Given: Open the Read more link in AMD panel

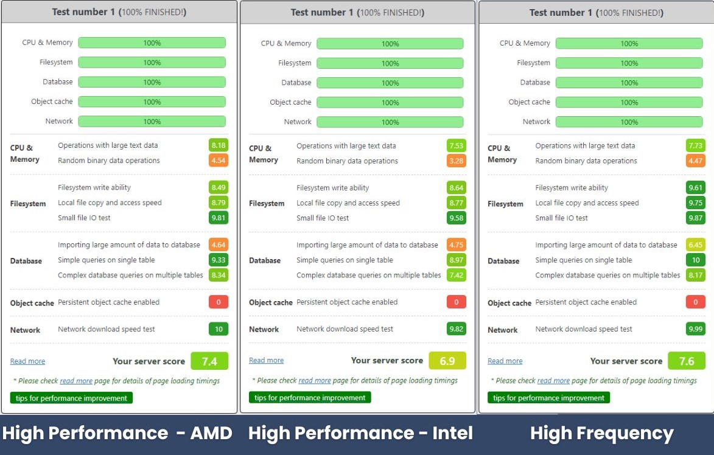Looking at the screenshot, I should [27, 361].
